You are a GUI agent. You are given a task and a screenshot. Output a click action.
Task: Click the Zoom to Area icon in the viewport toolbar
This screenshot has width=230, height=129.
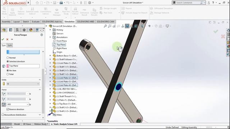coord(110,26)
